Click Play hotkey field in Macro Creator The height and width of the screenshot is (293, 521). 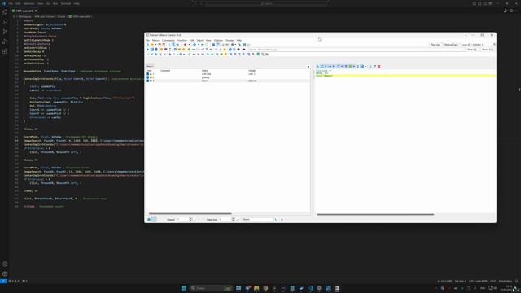[x=435, y=45]
